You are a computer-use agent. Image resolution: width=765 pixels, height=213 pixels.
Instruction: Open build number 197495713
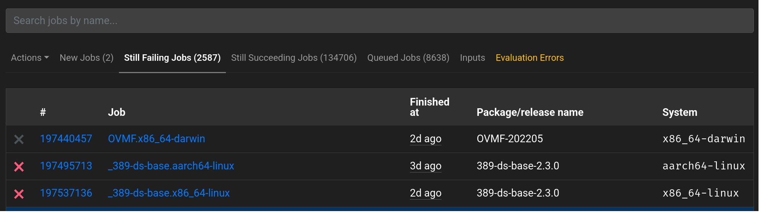pyautogui.click(x=66, y=166)
